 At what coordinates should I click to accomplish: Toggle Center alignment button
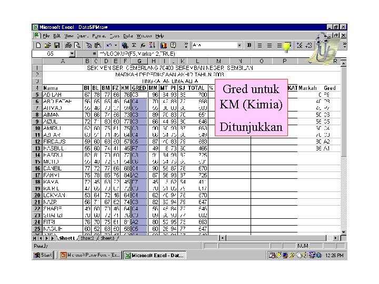(x=270, y=45)
